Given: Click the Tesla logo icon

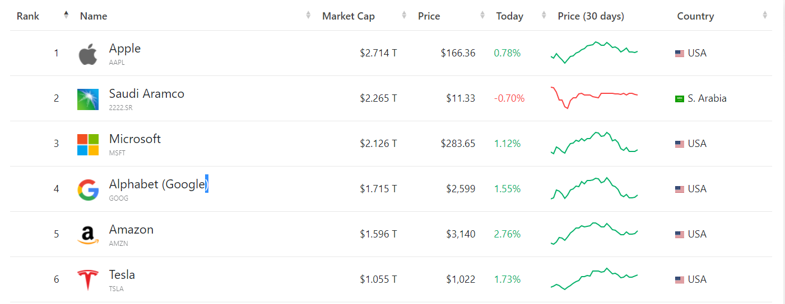Looking at the screenshot, I should pyautogui.click(x=88, y=280).
